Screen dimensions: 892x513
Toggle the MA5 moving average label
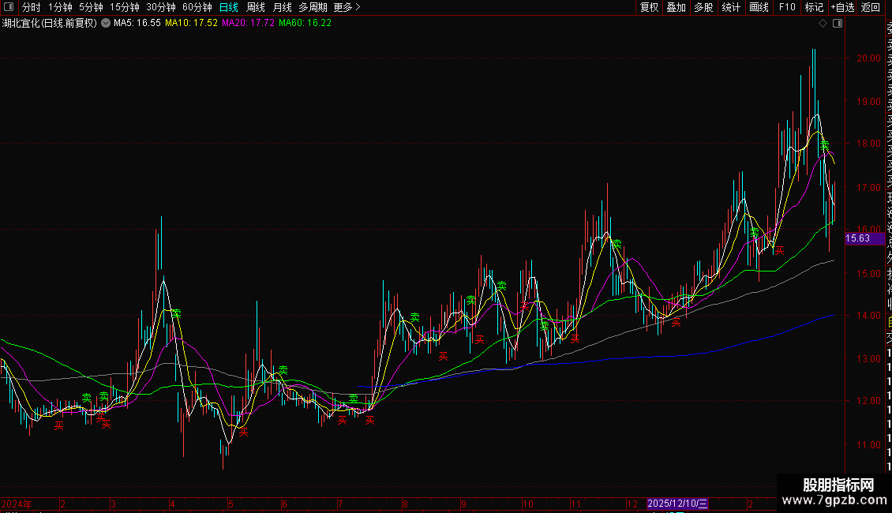point(137,24)
